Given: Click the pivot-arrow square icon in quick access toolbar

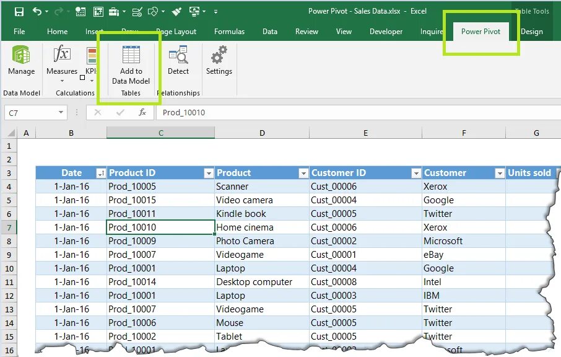Looking at the screenshot, I should click(x=98, y=11).
